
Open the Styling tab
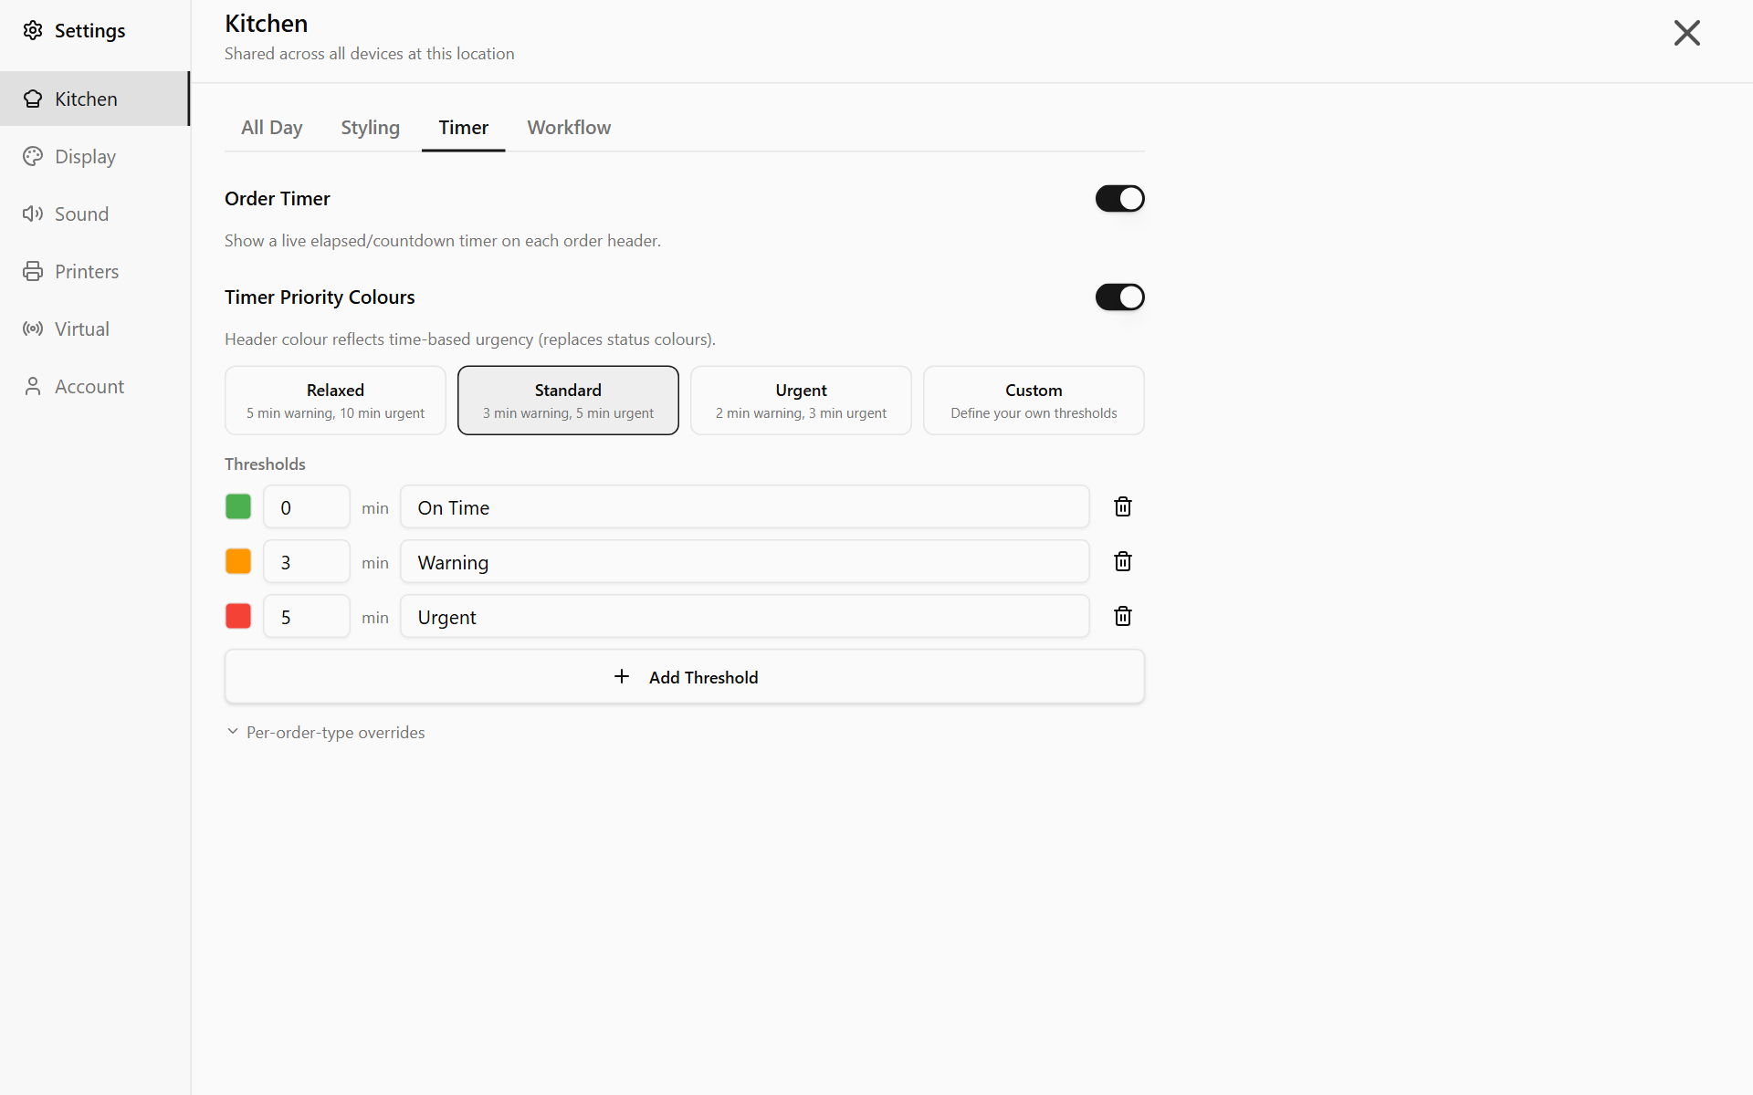pos(370,128)
